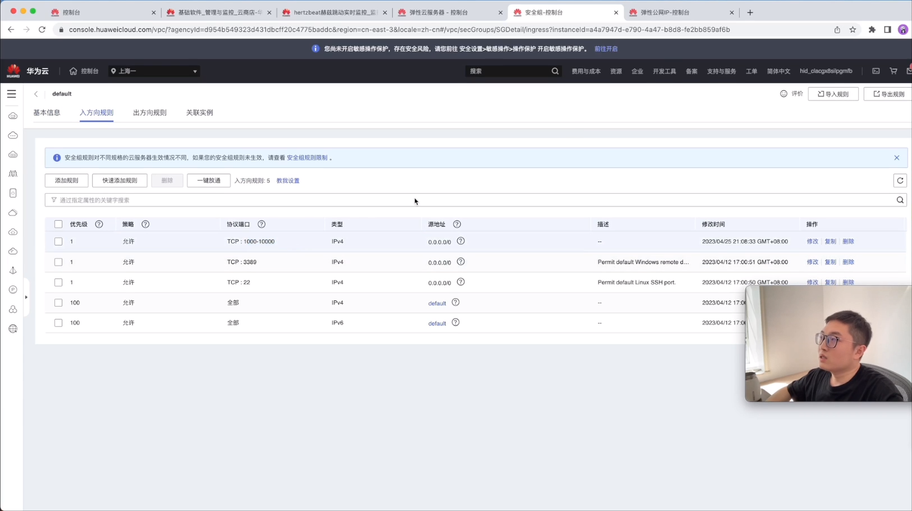Focus the top navigation search box
912x511 pixels.
(512, 71)
